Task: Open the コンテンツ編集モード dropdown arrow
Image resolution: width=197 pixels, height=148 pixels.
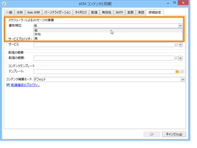Action: 183,80
